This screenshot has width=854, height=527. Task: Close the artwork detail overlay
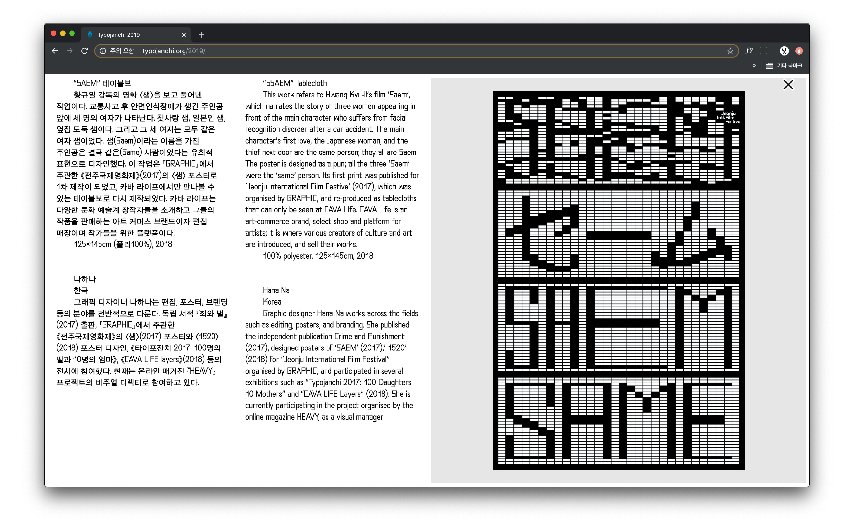click(x=788, y=85)
